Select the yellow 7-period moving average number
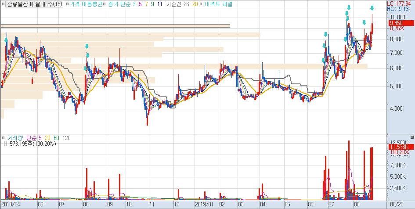This screenshot has height=209, width=415. point(146,4)
